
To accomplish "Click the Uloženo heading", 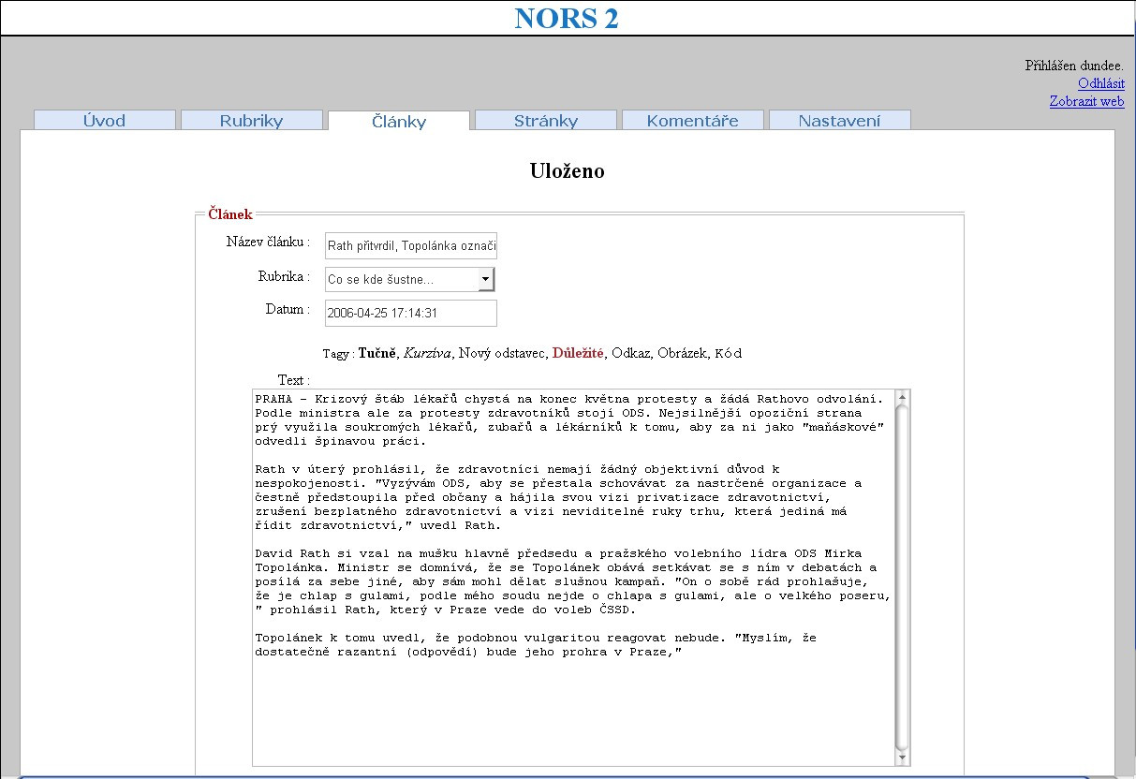I will click(568, 170).
